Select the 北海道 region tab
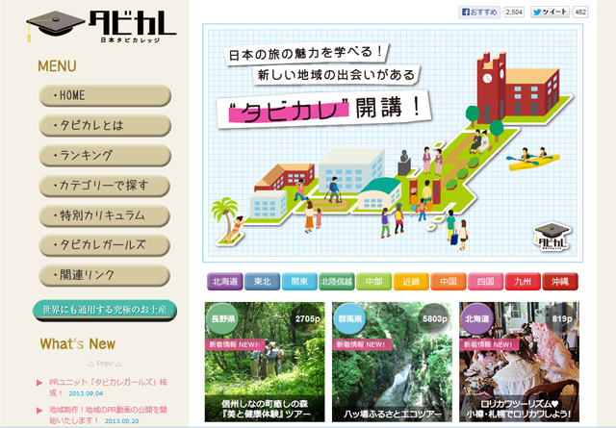Screen dimensions: 616x428 pyautogui.click(x=225, y=282)
